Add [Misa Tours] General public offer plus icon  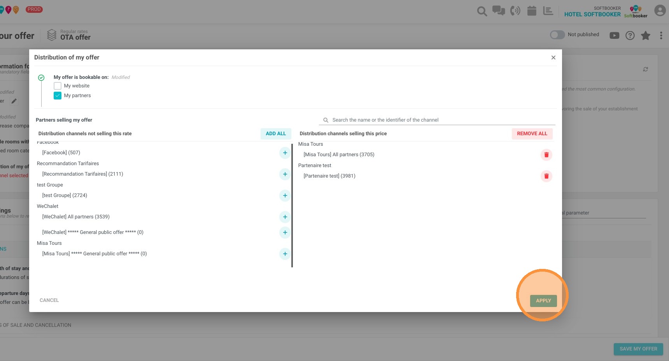pyautogui.click(x=285, y=254)
